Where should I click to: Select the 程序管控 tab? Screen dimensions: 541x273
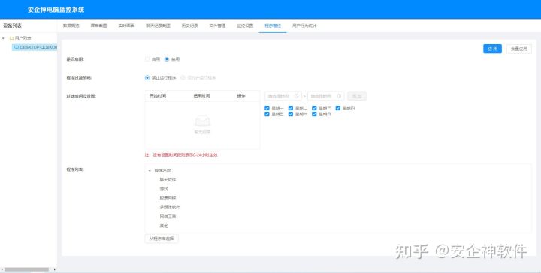(273, 25)
